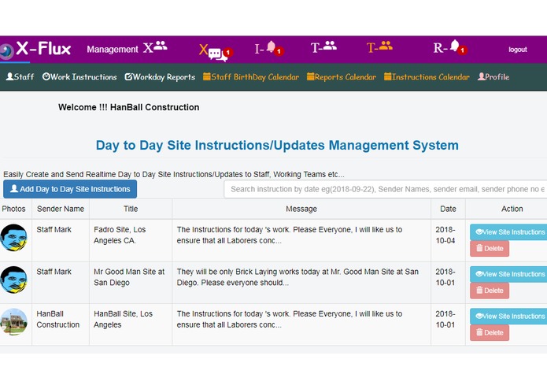547x389 pixels.
Task: Delete the Fadro Site instruction
Action: click(490, 248)
